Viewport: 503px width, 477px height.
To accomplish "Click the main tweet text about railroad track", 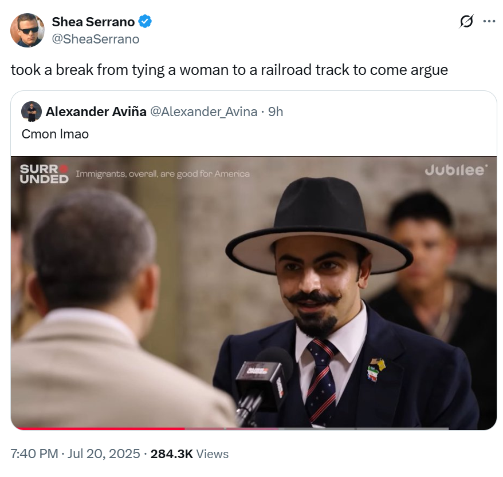I will coord(229,70).
